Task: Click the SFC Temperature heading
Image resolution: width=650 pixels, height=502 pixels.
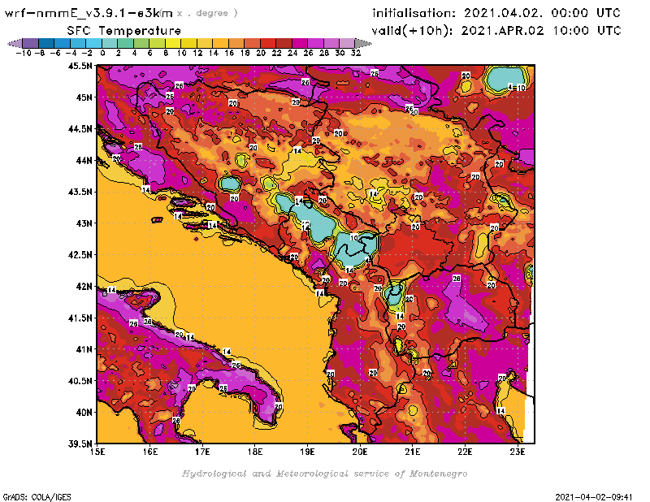Action: coord(124,31)
